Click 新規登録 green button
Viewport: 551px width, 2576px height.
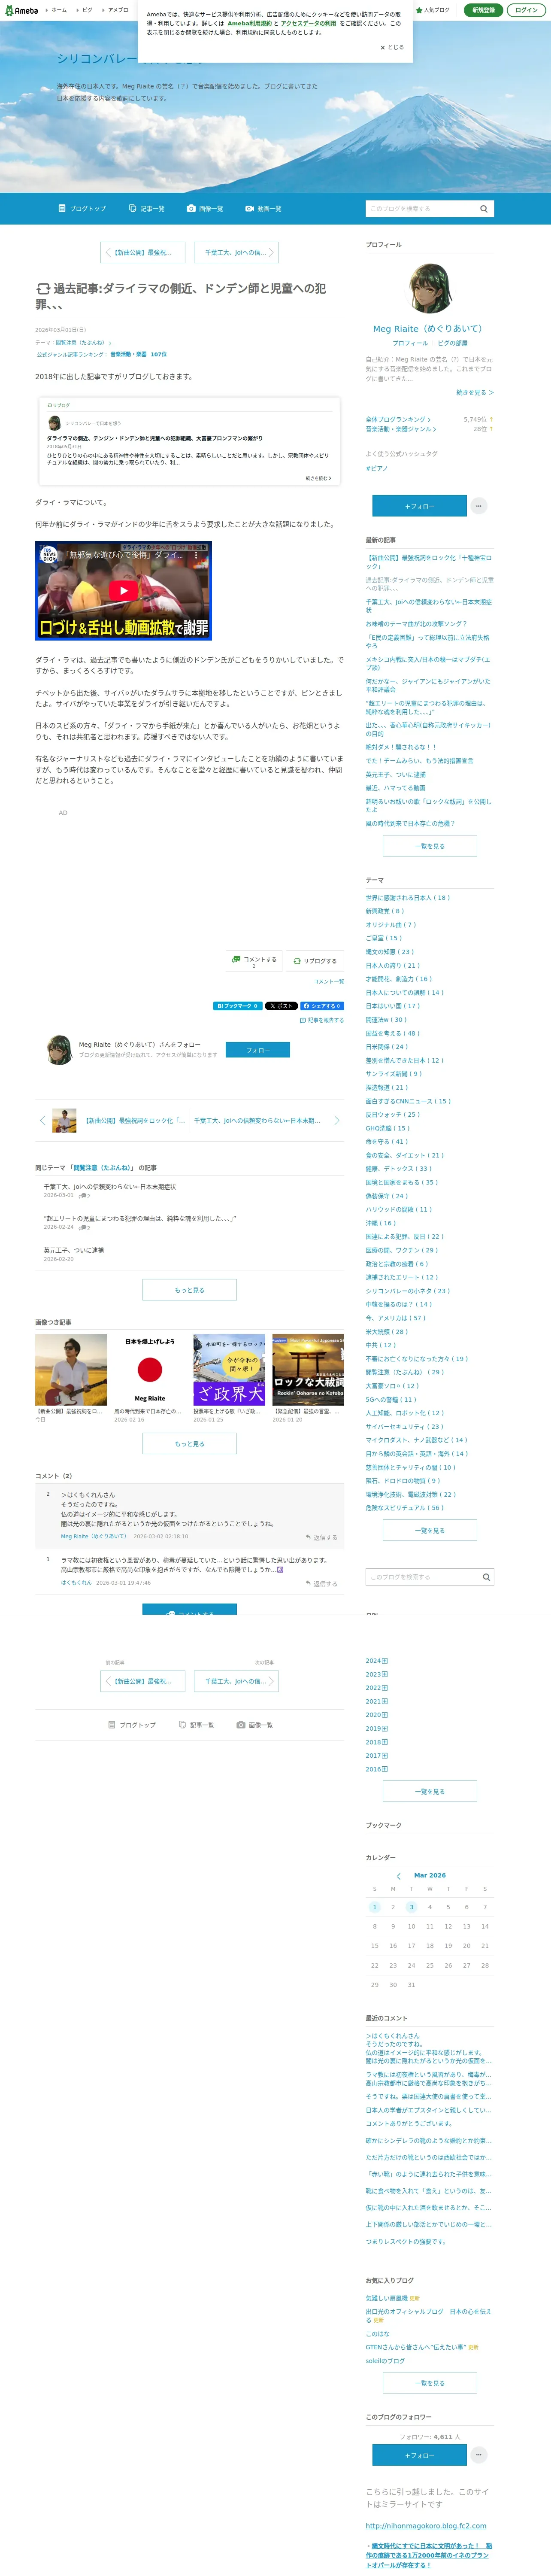click(x=483, y=10)
